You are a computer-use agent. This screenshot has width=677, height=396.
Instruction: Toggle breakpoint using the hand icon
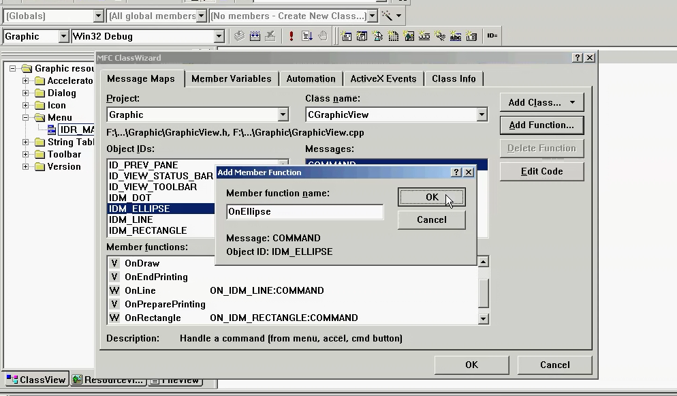(x=323, y=36)
